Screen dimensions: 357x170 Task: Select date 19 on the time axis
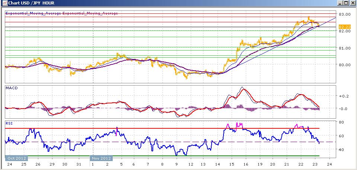tap(260, 164)
